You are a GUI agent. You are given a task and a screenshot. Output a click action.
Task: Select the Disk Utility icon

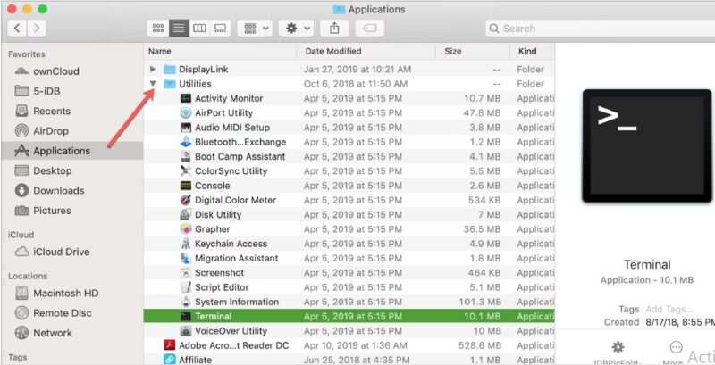pos(186,215)
